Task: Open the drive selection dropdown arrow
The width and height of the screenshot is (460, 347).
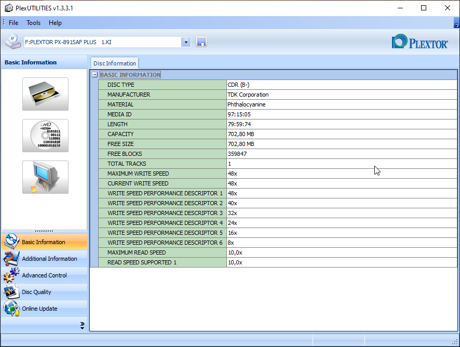Action: 186,42
